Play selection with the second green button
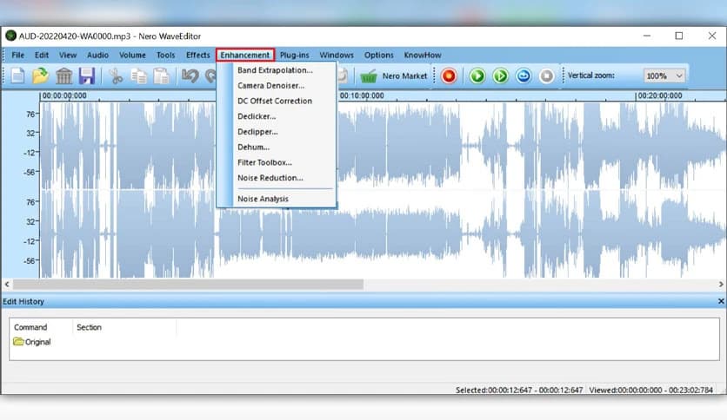 500,75
